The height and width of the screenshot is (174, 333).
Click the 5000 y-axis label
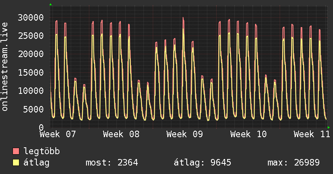click(x=34, y=109)
